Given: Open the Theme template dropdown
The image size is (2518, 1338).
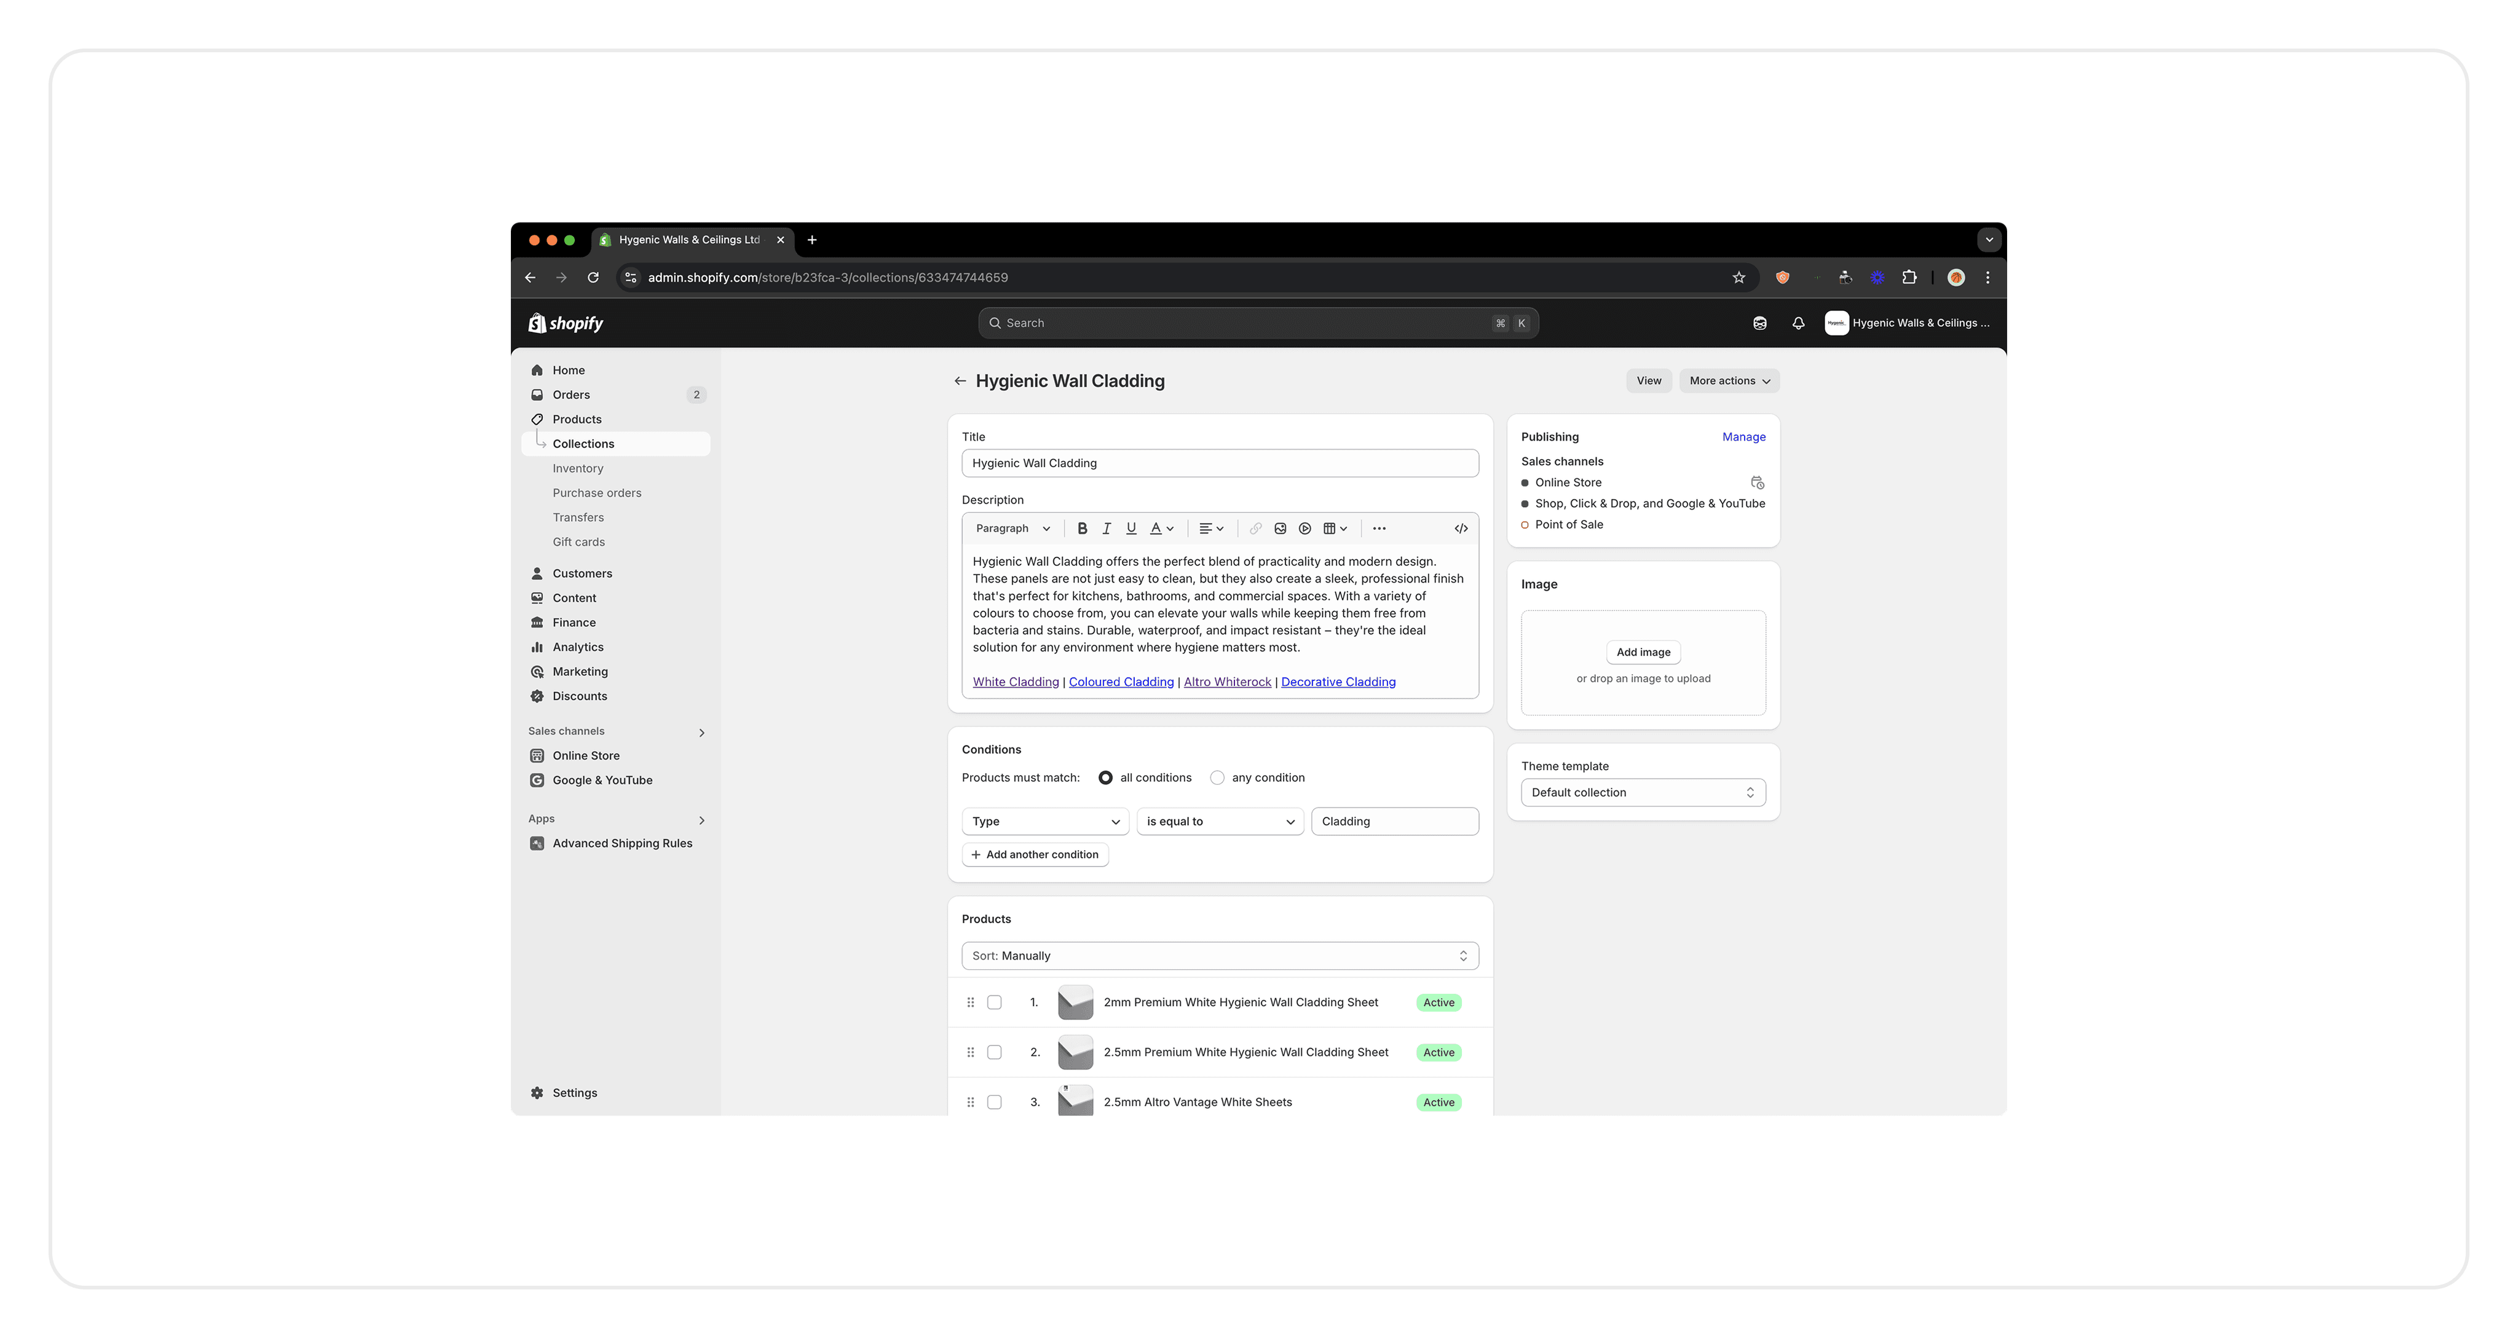Looking at the screenshot, I should pyautogui.click(x=1643, y=793).
